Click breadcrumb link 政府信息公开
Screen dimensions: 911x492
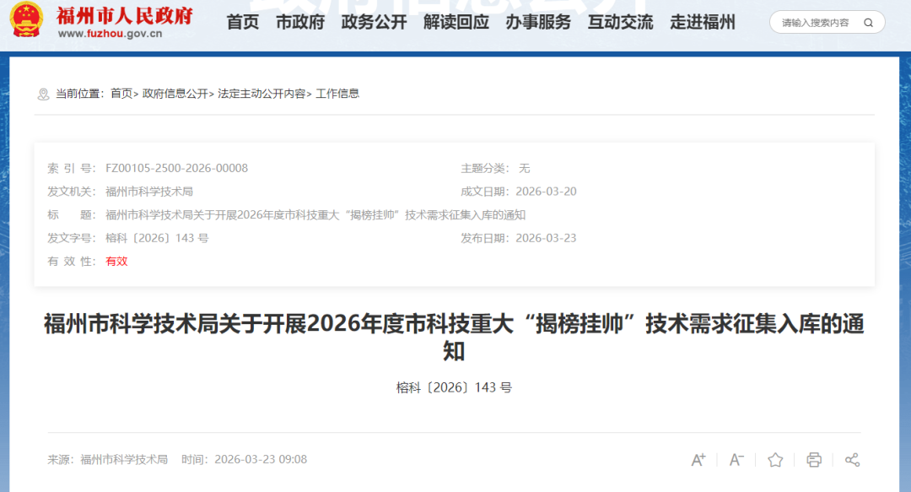tap(175, 94)
